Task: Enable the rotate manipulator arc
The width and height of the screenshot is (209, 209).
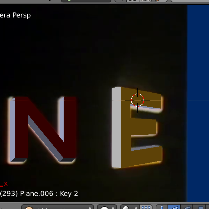Action: (x=187, y=208)
